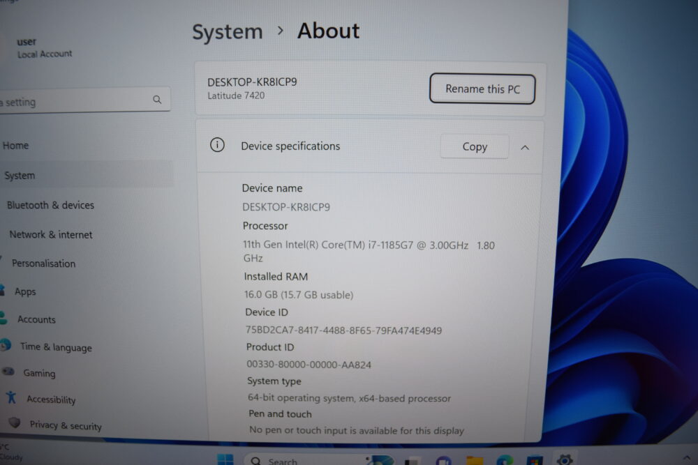Viewport: 698px width, 465px height.
Task: Click the user Local Account profile
Action: click(x=44, y=47)
